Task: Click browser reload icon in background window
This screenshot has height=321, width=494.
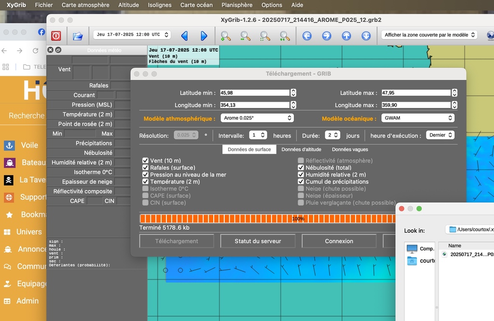Action: [36, 51]
